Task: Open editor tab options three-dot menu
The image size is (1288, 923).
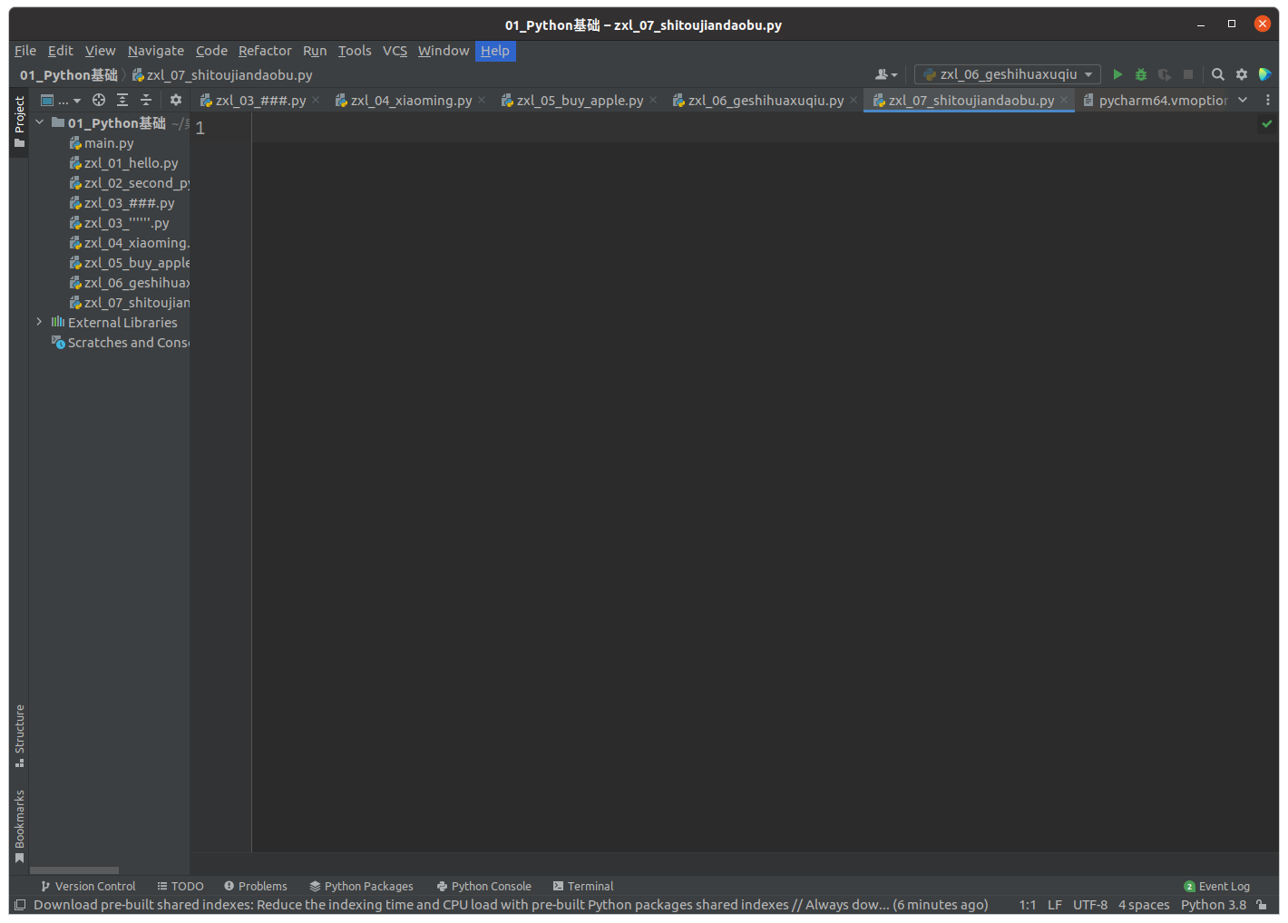Action: tap(1267, 100)
